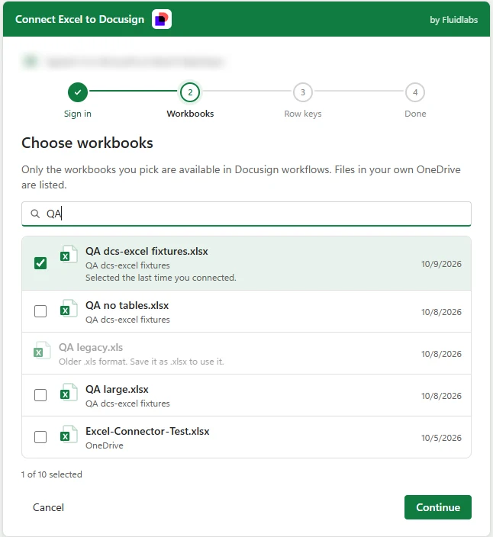
Task: Check the Excel-Connector-Test.xlsx checkbox
Action: (x=40, y=437)
